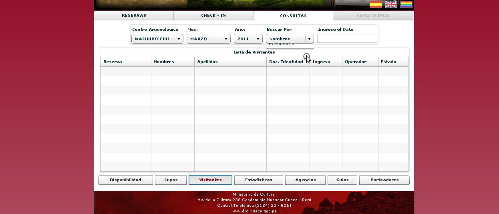
Task: Select the rainbow Cusco flag icon
Action: click(x=406, y=4)
